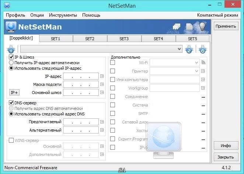
Task: Switch to the SET2 tab
Action: coord(90,39)
